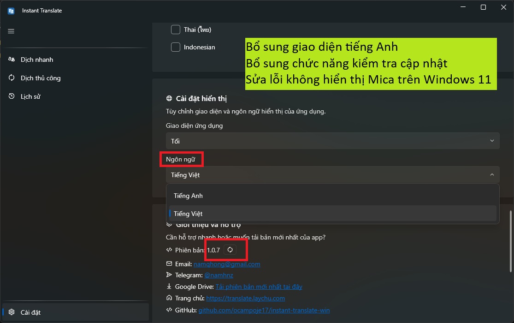514x323 pixels.
Task: Click the namqhong@gmail.com email link
Action: tap(227, 264)
